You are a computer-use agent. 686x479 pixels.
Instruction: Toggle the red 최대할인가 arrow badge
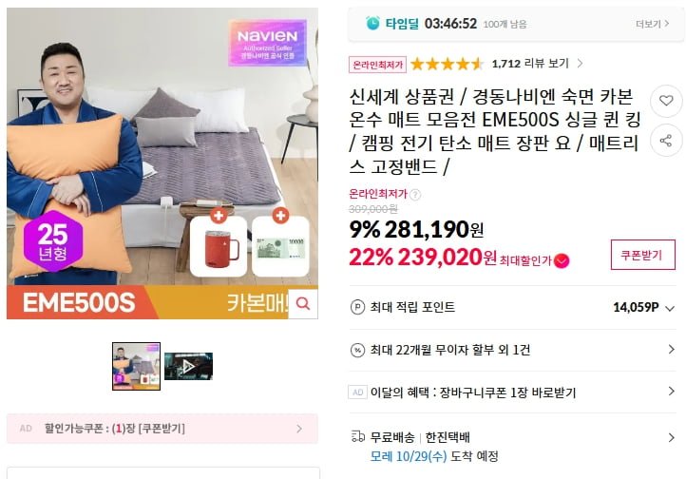click(562, 260)
